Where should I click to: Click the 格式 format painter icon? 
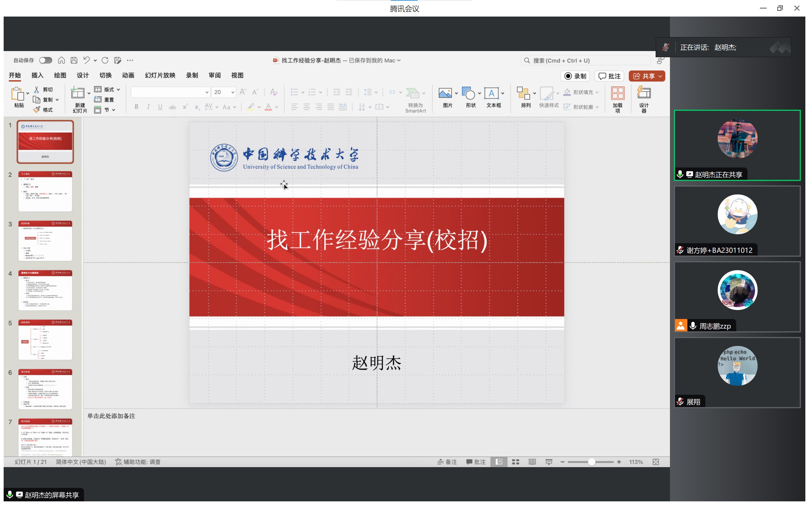pos(37,109)
